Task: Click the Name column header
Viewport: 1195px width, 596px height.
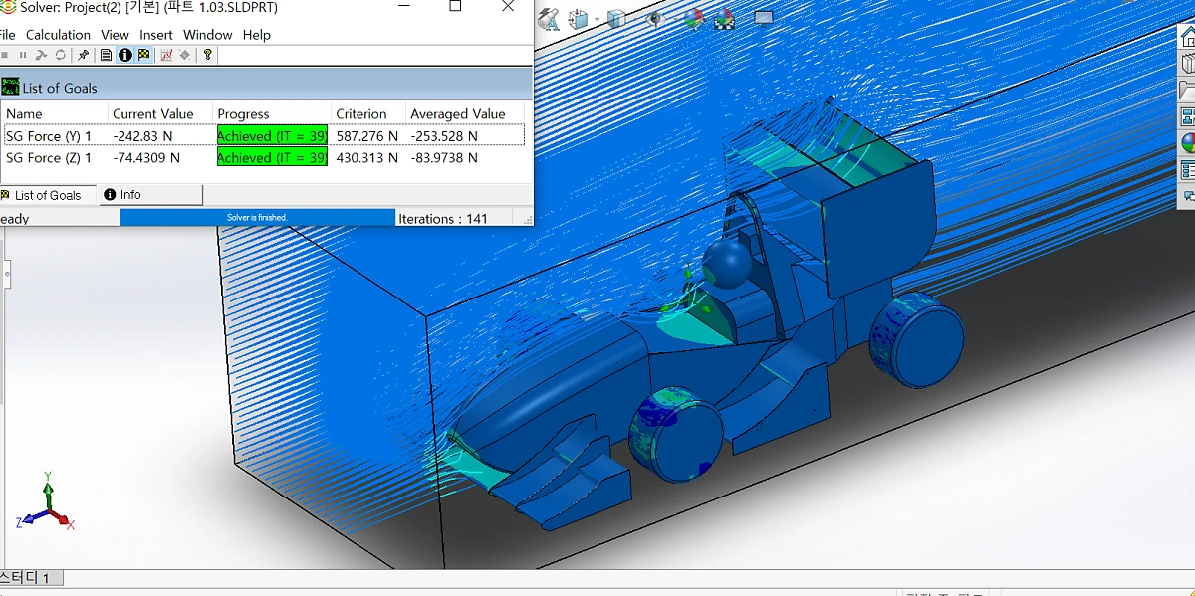Action: (55, 113)
